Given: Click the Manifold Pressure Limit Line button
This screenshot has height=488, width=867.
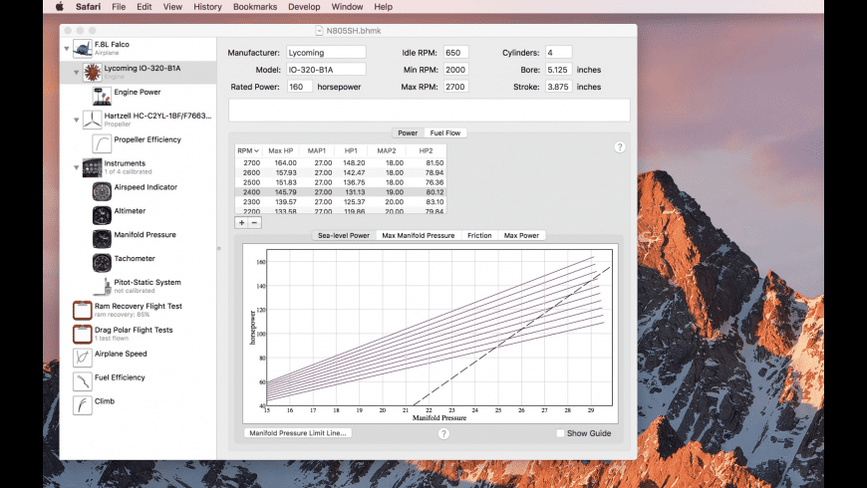Looking at the screenshot, I should pyautogui.click(x=298, y=433).
